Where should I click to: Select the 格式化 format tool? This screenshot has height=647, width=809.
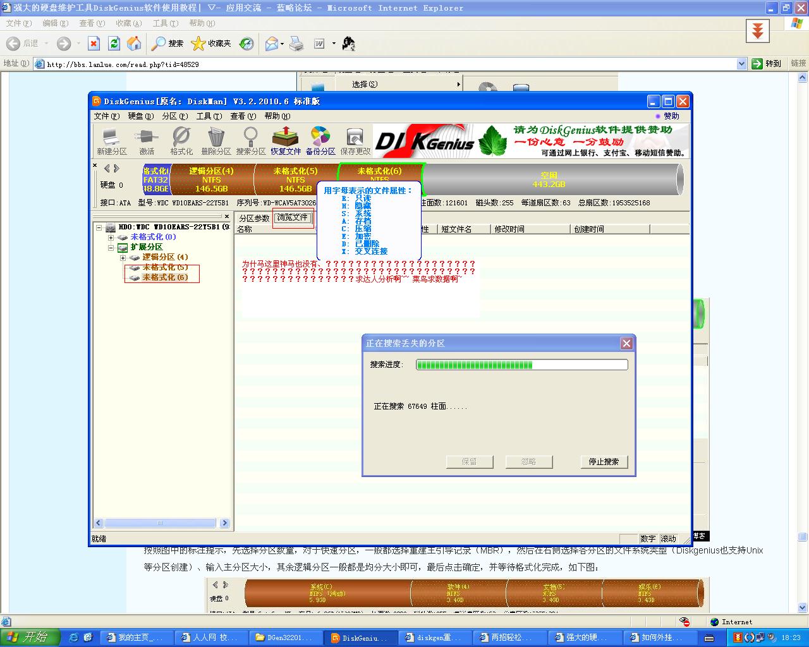[x=181, y=141]
